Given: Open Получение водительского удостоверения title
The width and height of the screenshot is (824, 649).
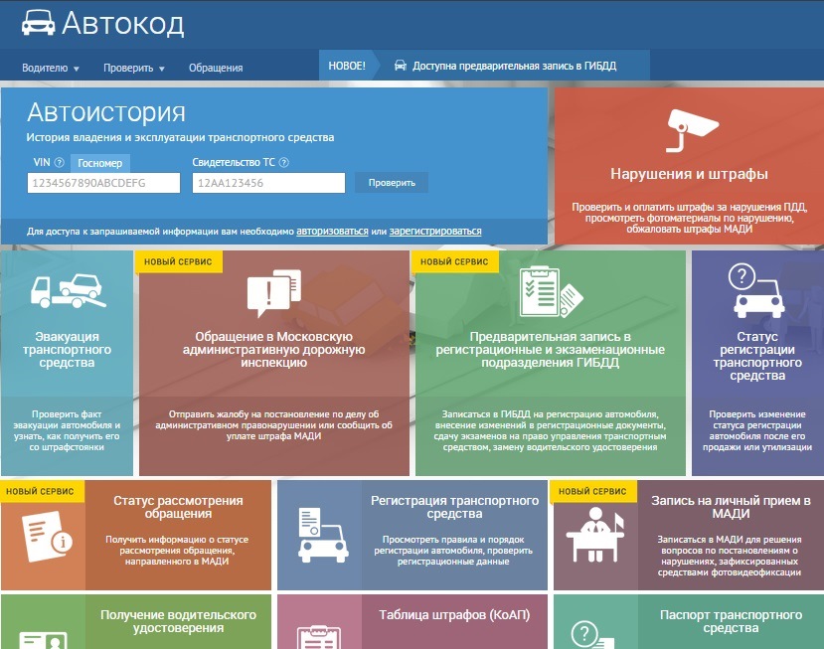Looking at the screenshot, I should [x=178, y=621].
